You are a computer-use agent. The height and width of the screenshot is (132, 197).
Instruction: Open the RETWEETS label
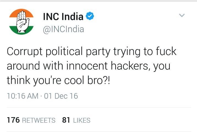39,120
